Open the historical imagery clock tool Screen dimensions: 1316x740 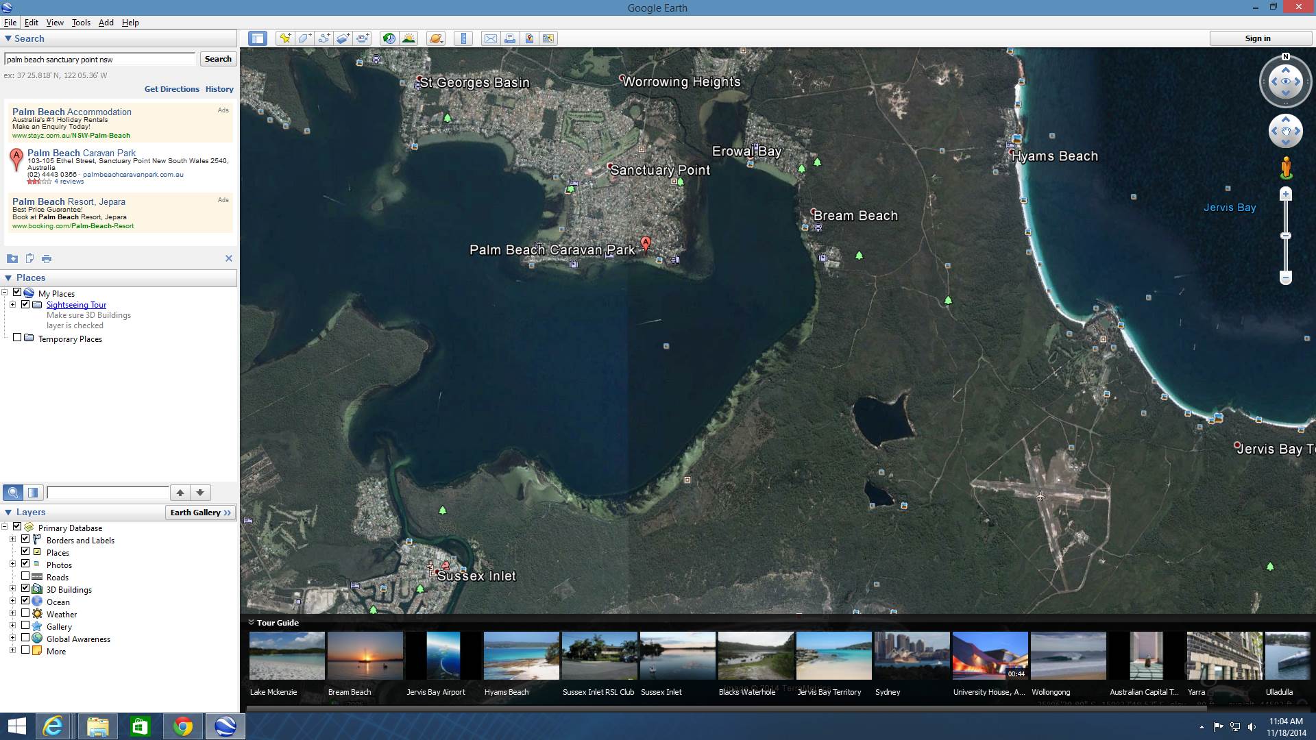[389, 38]
